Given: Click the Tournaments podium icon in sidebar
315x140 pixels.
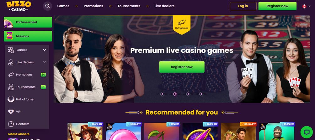Looking at the screenshot, I should point(11,87).
